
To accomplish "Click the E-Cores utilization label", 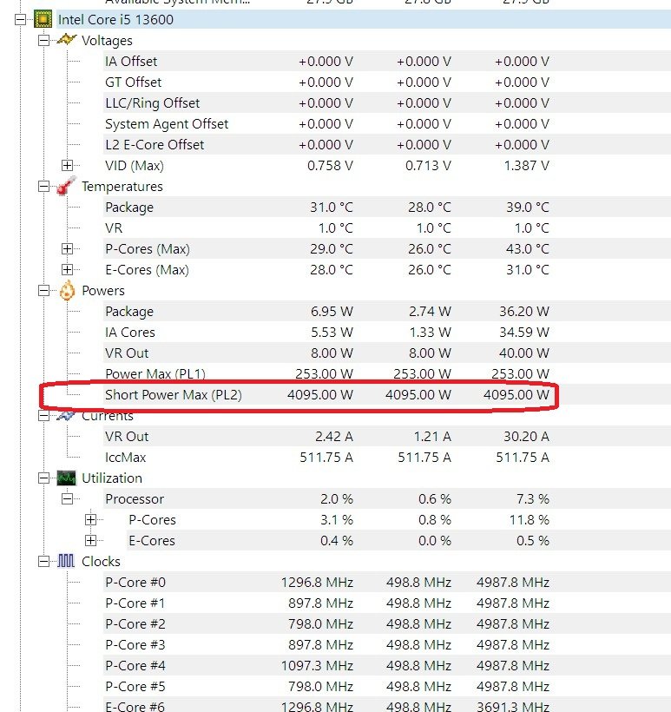I will 152,541.
